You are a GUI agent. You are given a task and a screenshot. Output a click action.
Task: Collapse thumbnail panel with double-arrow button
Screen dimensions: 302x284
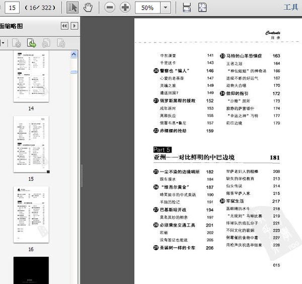tap(64, 26)
